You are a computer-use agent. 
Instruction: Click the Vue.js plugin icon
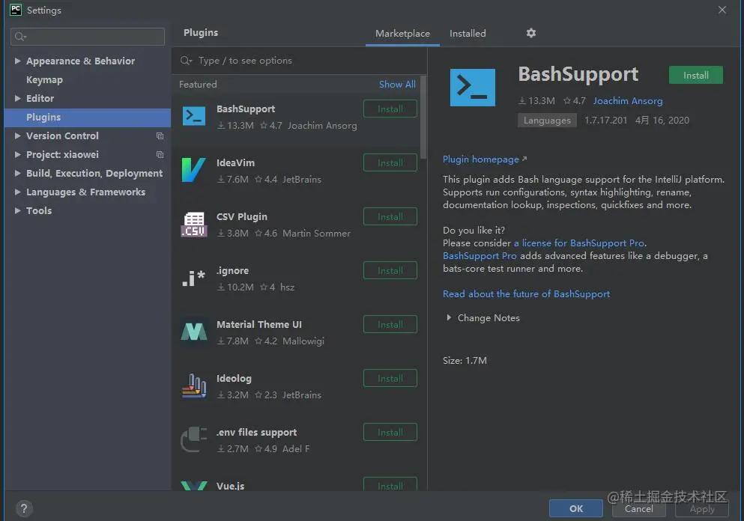tap(194, 486)
